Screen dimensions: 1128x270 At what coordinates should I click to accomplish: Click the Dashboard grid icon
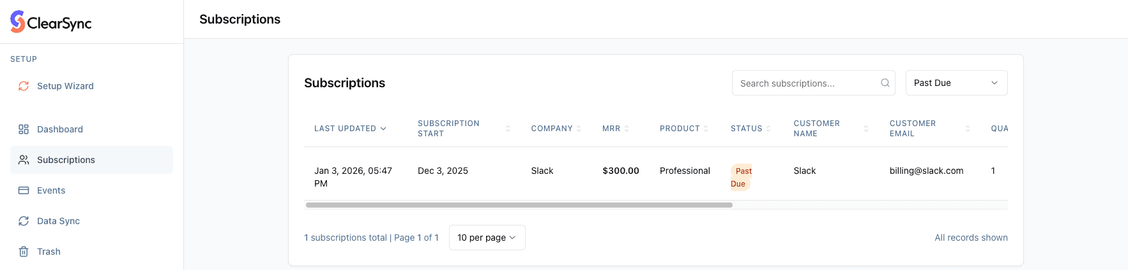tap(24, 129)
